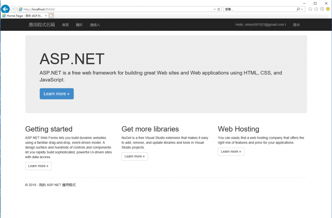Click Learn more under Web Hosting
Viewport: 332px width, 218px height.
click(x=231, y=152)
